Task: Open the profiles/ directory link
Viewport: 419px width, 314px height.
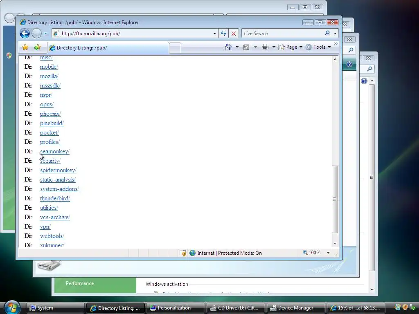Action: pyautogui.click(x=50, y=142)
